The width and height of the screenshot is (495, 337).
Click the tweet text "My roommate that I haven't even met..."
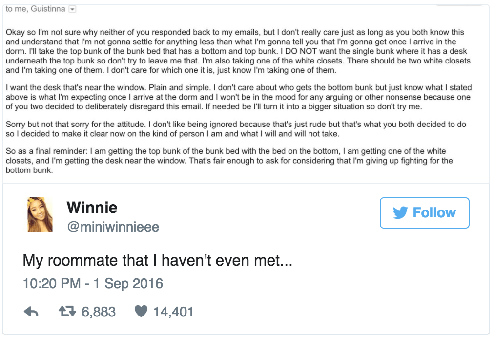(158, 261)
